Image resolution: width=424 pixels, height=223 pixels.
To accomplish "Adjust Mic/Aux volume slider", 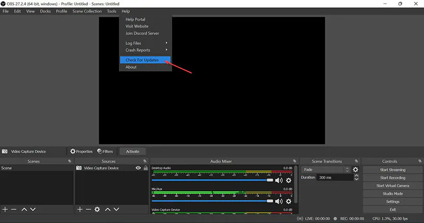I will pos(213,201).
